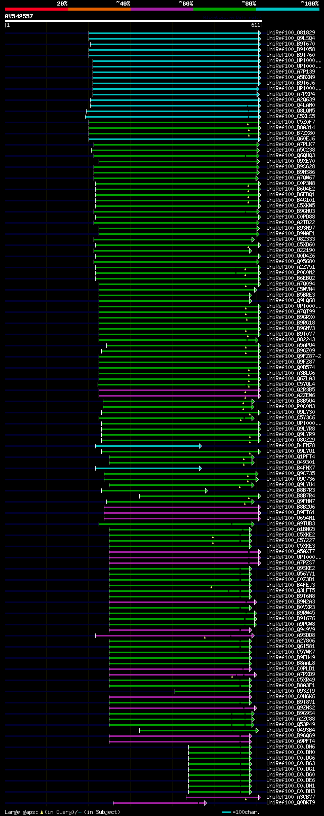Select the UniRef100_O82243 label
Image resolution: width=324 pixels, height=816 pixels.
[291, 340]
